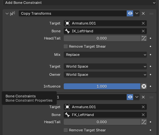159x135 pixels.
Task: Click the disable and keep transform icon
Action: [144, 86]
